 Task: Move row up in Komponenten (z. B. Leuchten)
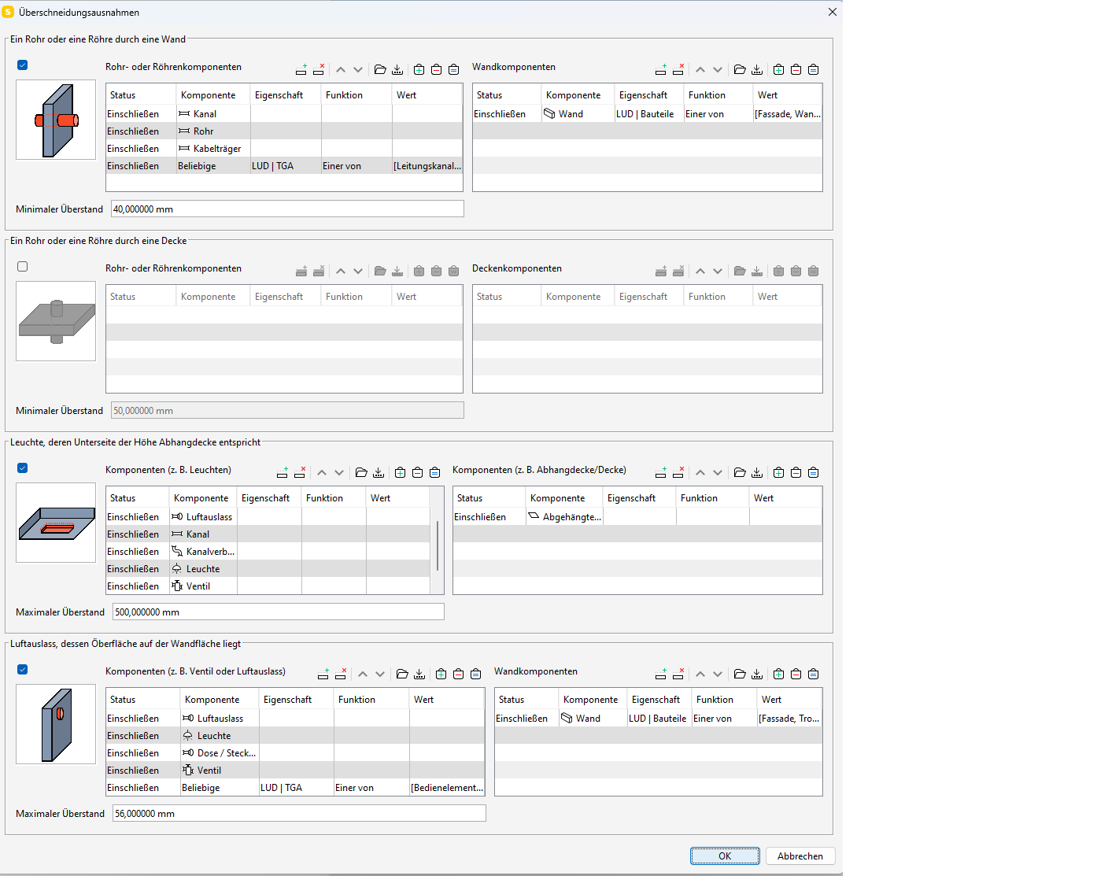pos(322,472)
